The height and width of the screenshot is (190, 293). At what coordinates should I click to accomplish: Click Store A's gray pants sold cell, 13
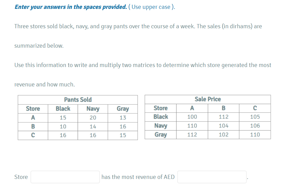click(x=123, y=118)
